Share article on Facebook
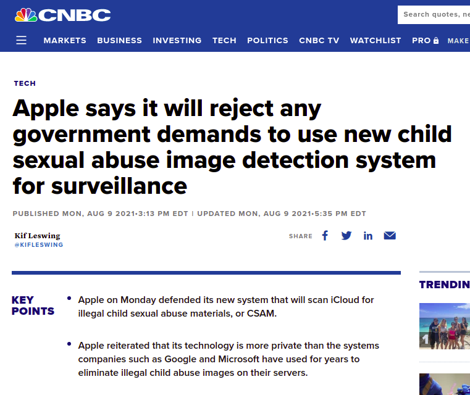Image resolution: width=470 pixels, height=395 pixels. [x=325, y=236]
